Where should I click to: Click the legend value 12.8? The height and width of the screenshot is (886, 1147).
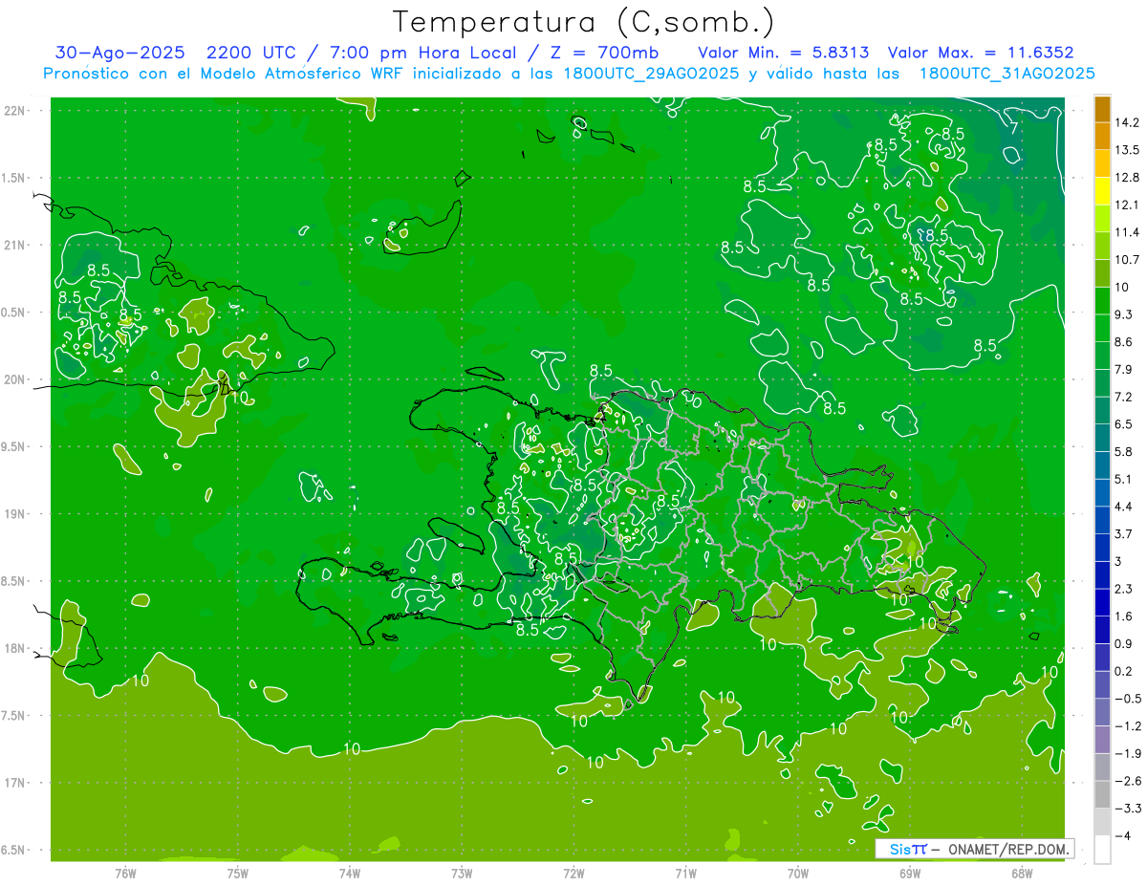pyautogui.click(x=1127, y=178)
